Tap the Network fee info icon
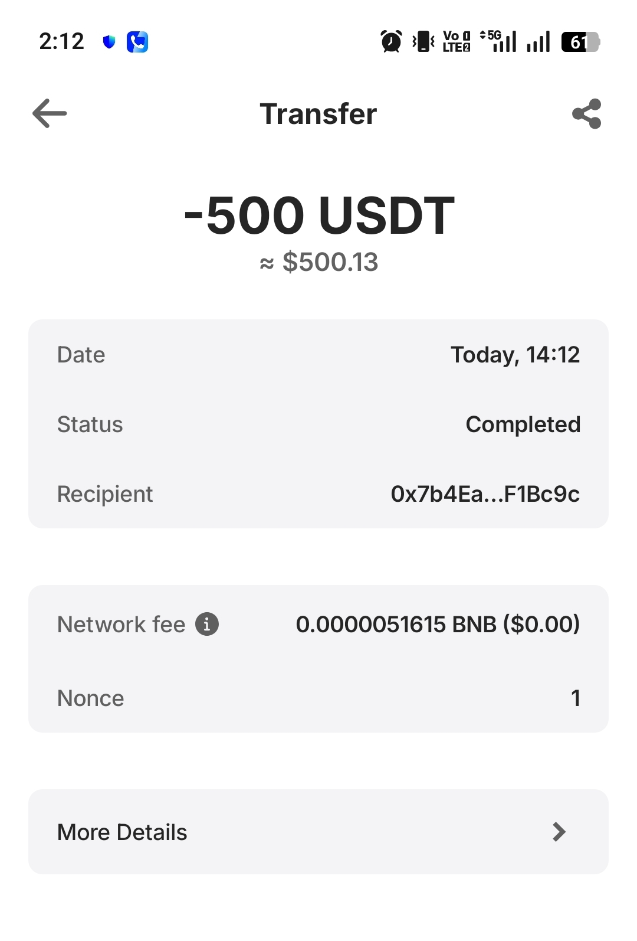637x941 pixels. pyautogui.click(x=207, y=624)
